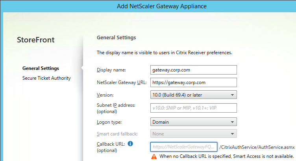Click the Display name label
Image resolution: width=296 pixels, height=161 pixels.
[111, 70]
